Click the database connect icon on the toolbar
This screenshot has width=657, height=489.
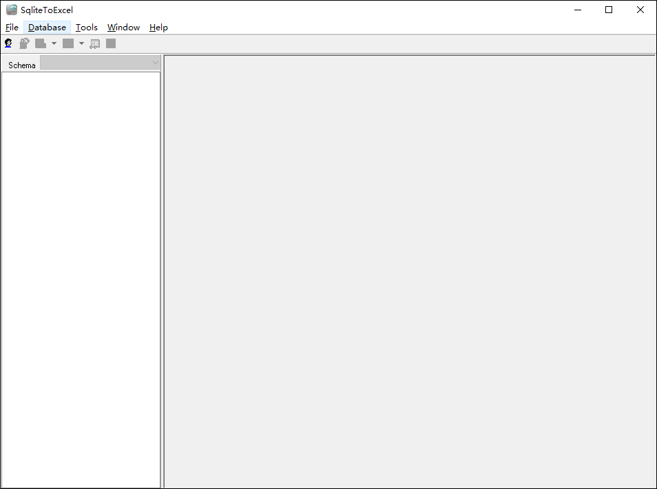[x=8, y=43]
